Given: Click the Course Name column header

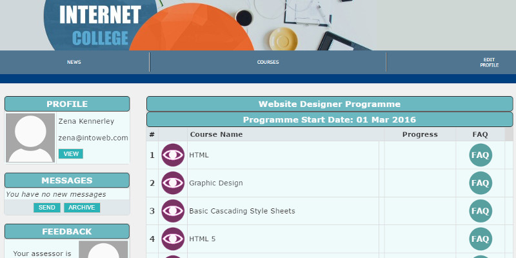Looking at the screenshot, I should pyautogui.click(x=216, y=134).
